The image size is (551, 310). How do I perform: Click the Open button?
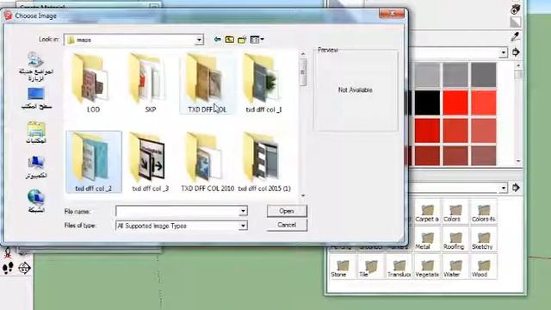click(287, 211)
